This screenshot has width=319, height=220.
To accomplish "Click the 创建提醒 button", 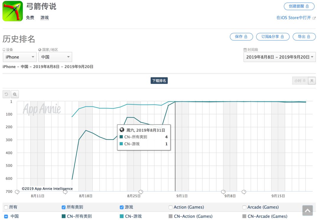I will coord(299,6).
